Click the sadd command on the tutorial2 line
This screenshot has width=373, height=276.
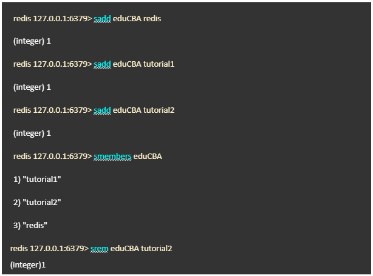tap(102, 110)
